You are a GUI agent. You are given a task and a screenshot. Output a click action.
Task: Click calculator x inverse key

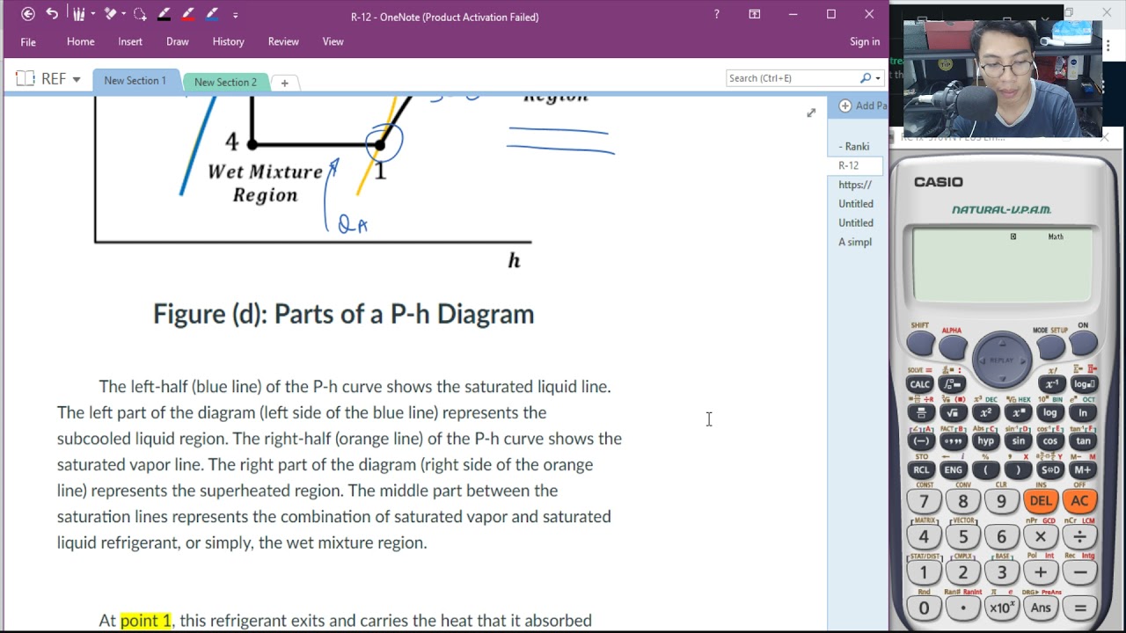[1051, 385]
